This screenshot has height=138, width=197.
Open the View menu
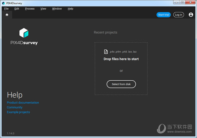coord(43,9)
